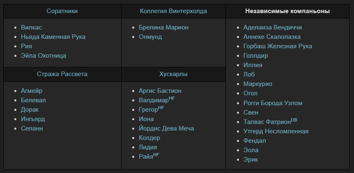This screenshot has width=354, height=173.
Task: Open the Соратники header link
Action: [62, 11]
